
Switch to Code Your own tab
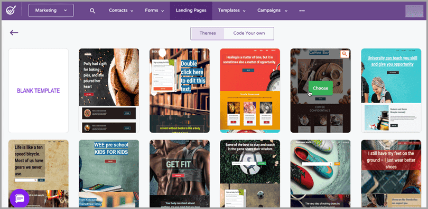coord(249,33)
